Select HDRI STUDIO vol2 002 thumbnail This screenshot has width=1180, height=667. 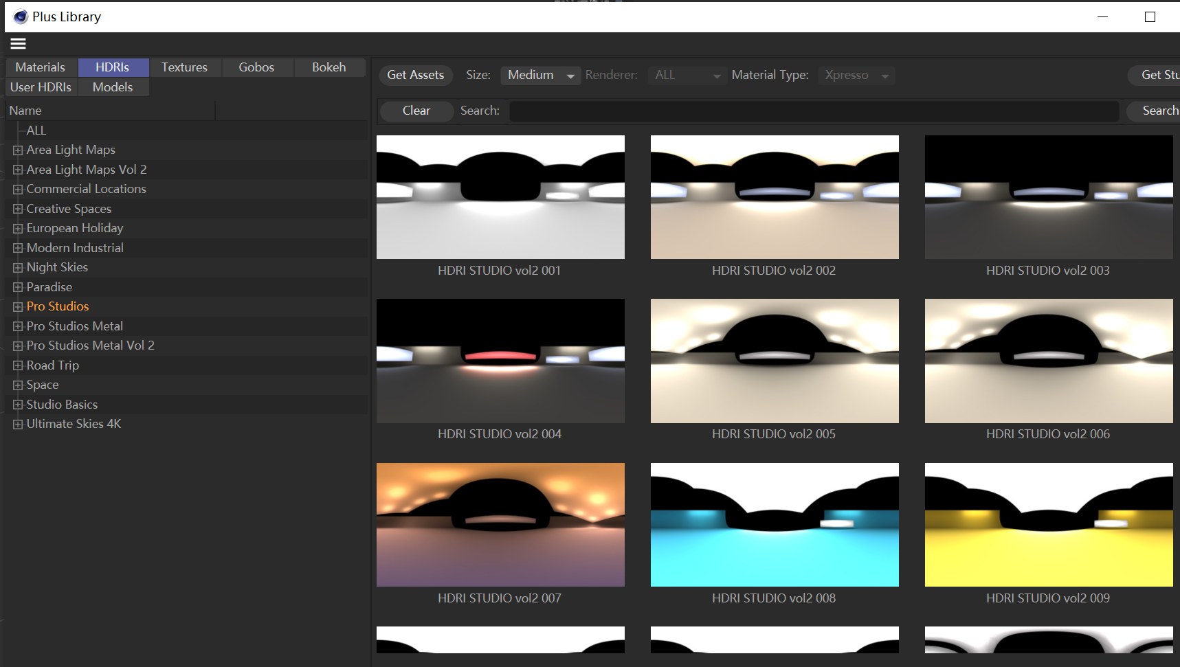pos(775,197)
